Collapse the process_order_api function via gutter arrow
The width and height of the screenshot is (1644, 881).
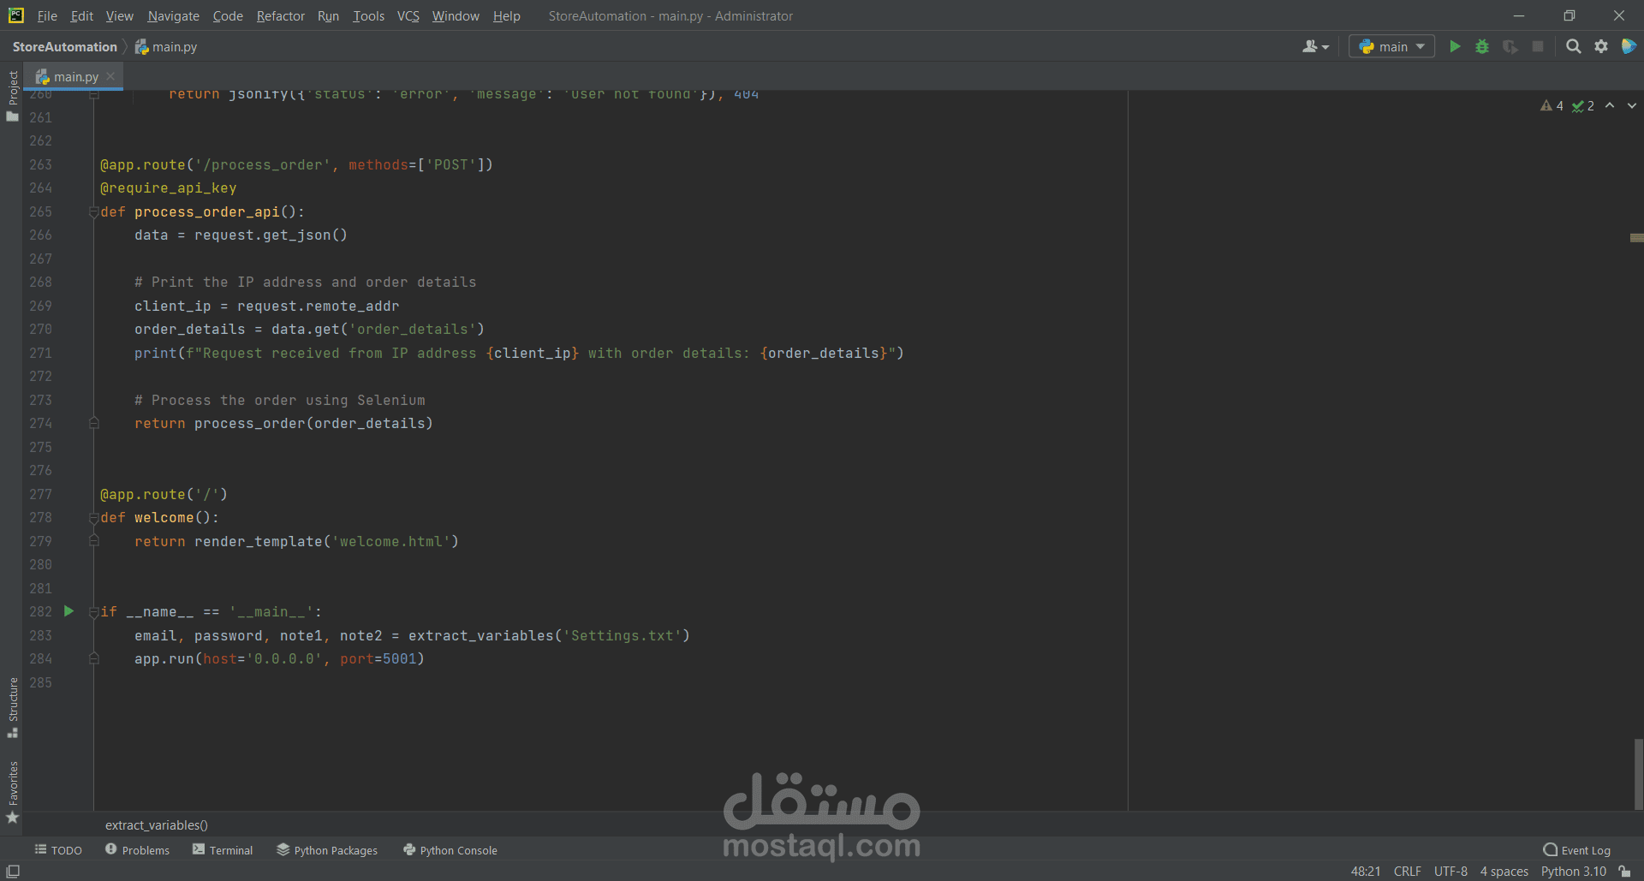tap(94, 211)
